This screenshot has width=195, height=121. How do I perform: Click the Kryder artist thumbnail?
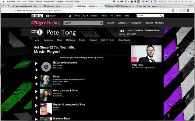46,109
